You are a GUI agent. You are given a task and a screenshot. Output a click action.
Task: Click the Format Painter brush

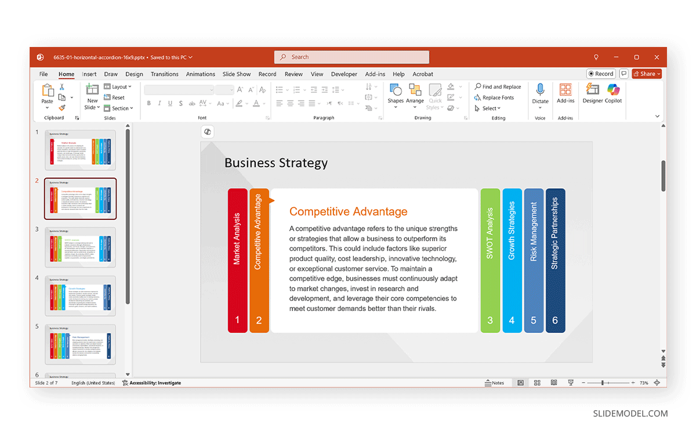click(62, 108)
